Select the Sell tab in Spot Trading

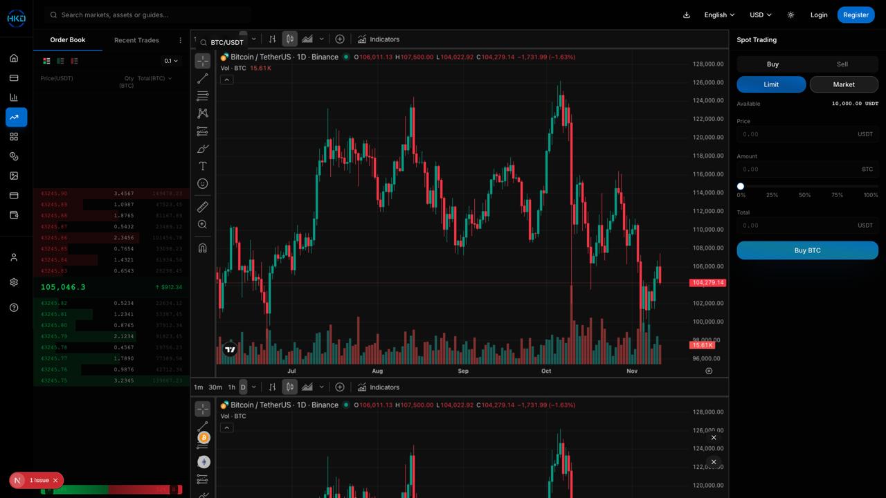click(842, 64)
